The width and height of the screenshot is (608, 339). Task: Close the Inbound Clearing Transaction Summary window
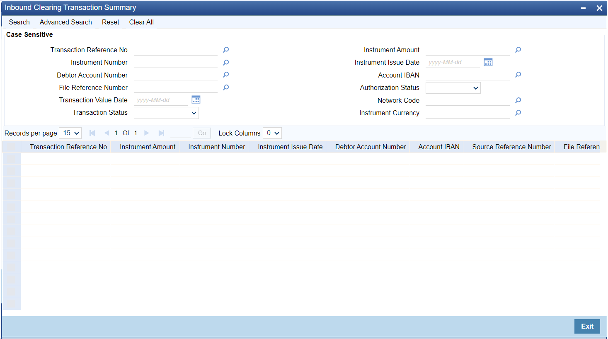[x=599, y=8]
